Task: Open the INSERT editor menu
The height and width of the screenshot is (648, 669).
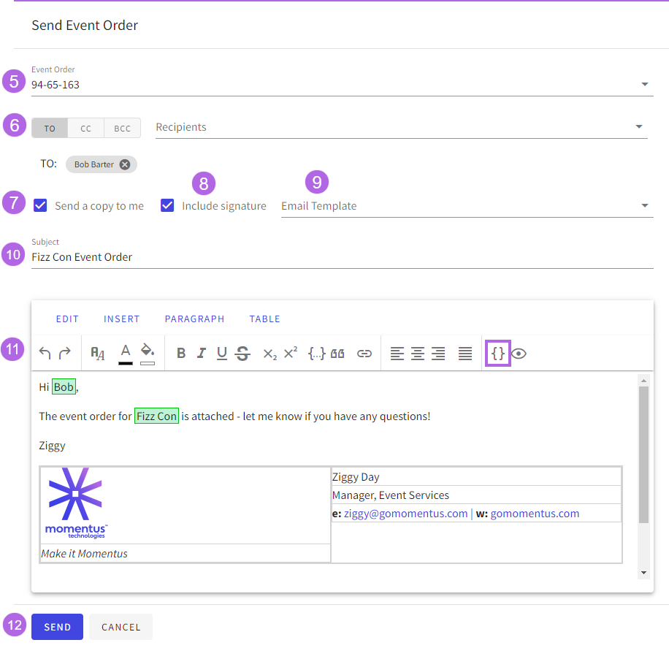Action: point(121,319)
